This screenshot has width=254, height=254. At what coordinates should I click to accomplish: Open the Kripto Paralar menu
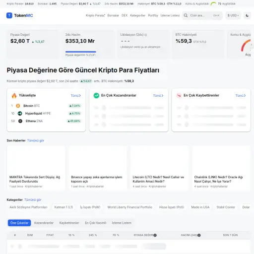pos(95,15)
